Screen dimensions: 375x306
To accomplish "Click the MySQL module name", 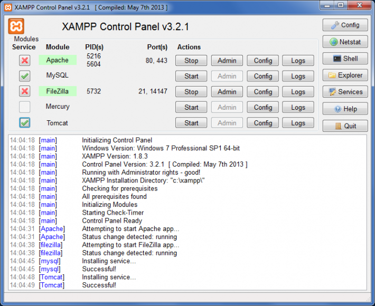I will tap(57, 75).
